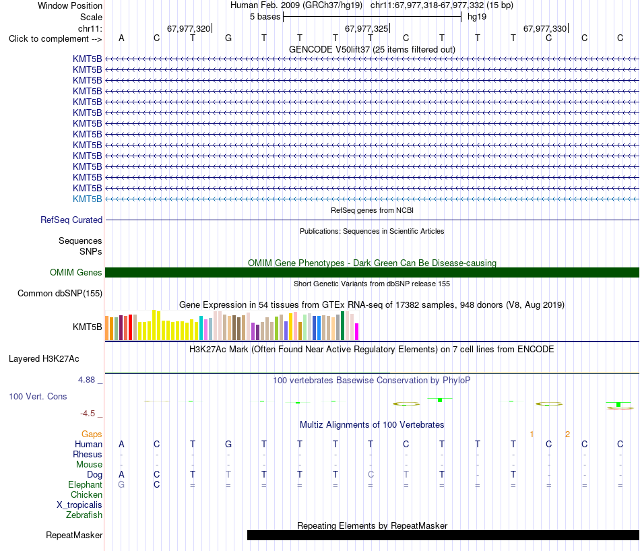Click base G in the top ruler
The height and width of the screenshot is (551, 640).
coord(228,38)
